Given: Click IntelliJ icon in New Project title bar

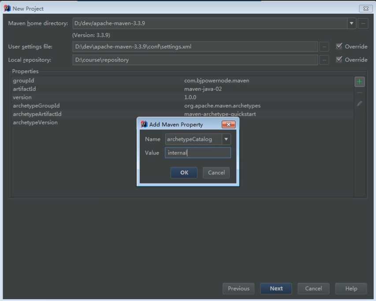Looking at the screenshot, I should pos(7,8).
